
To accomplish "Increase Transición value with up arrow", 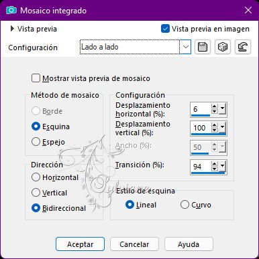I will pos(214,164).
